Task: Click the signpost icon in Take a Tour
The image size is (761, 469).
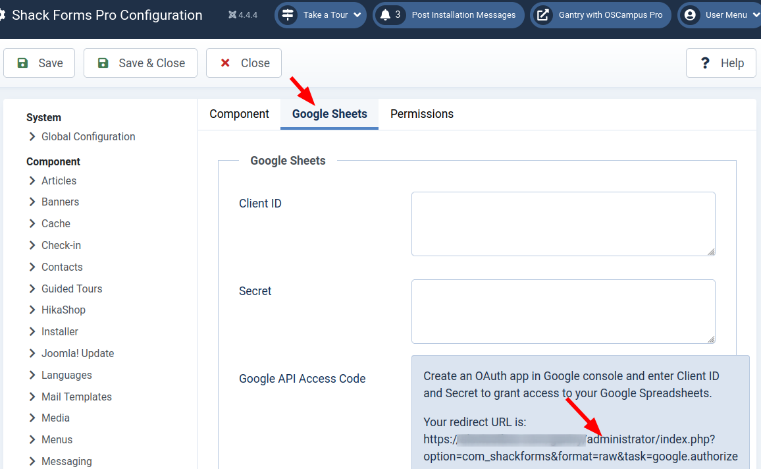Action: pyautogui.click(x=288, y=14)
